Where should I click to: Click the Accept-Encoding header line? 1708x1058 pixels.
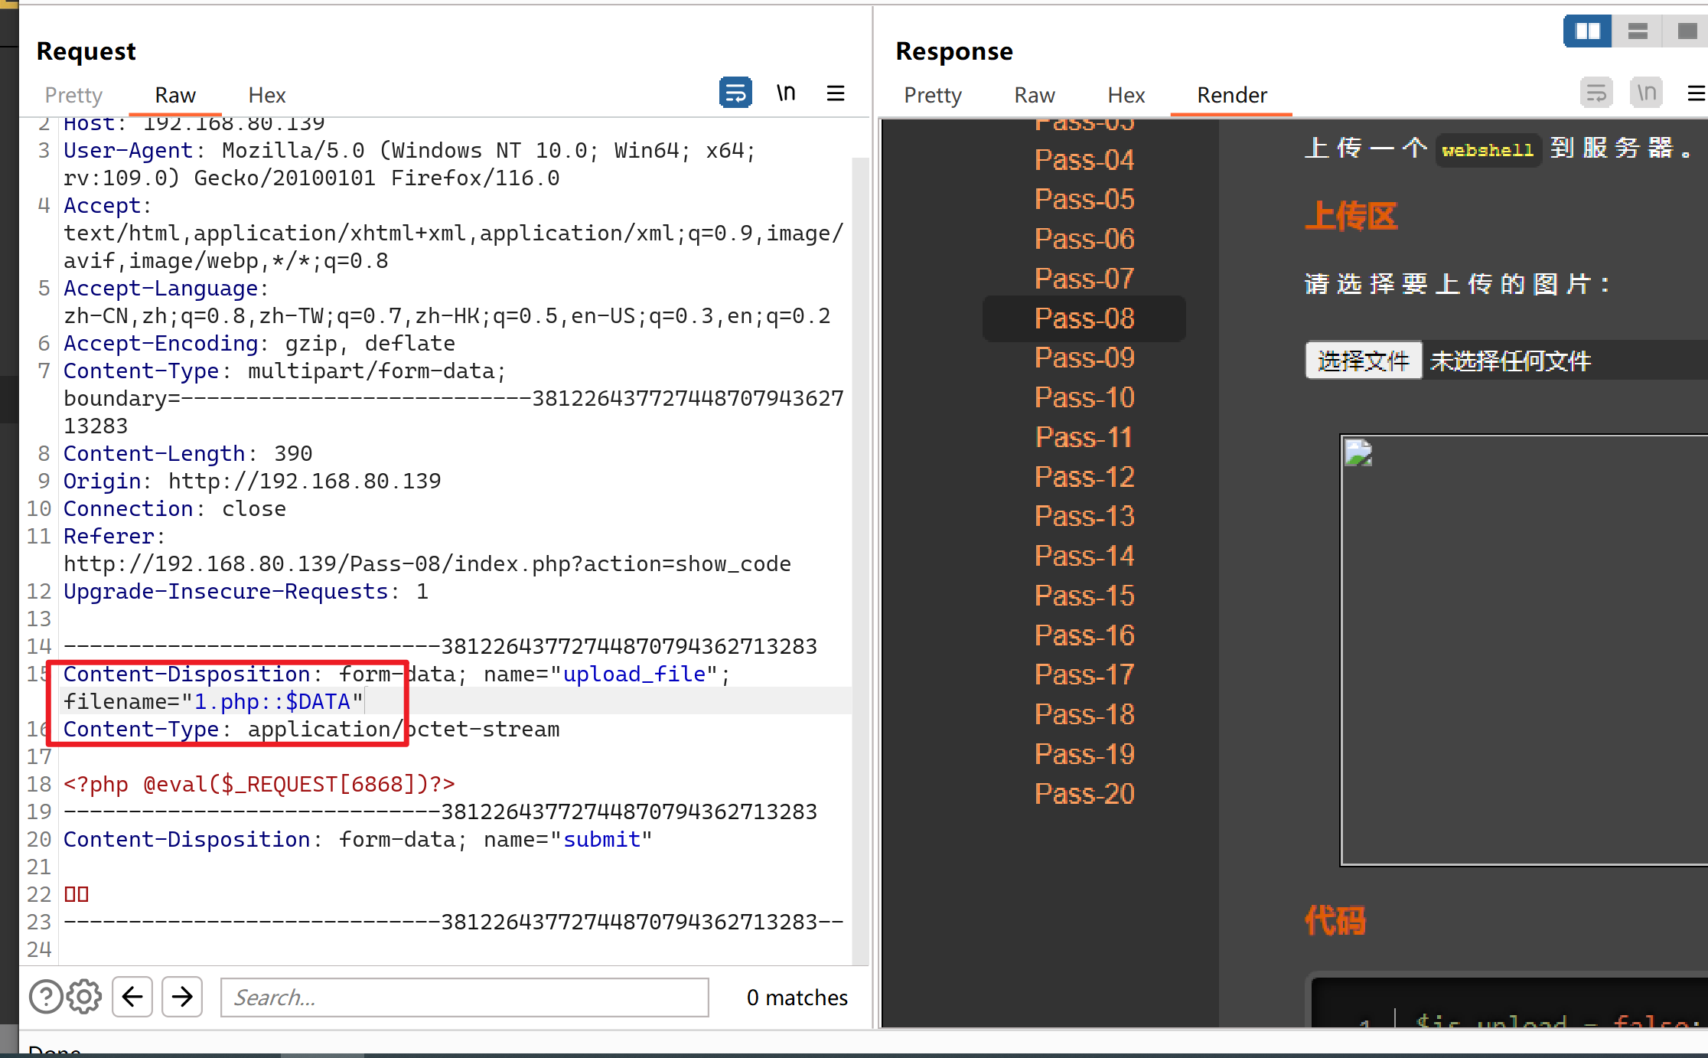pos(259,343)
